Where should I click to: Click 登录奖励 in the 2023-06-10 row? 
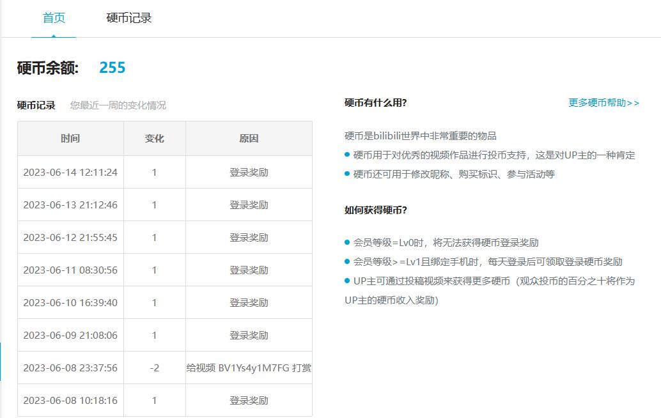pos(249,302)
